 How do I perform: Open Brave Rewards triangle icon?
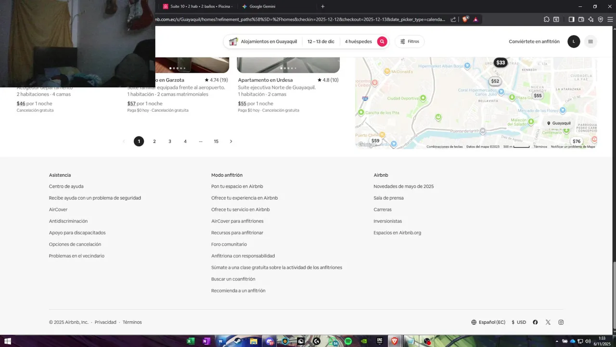coord(475,19)
